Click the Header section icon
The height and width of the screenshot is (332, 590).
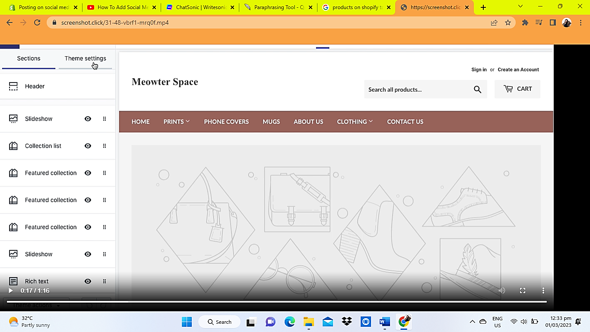pyautogui.click(x=13, y=86)
